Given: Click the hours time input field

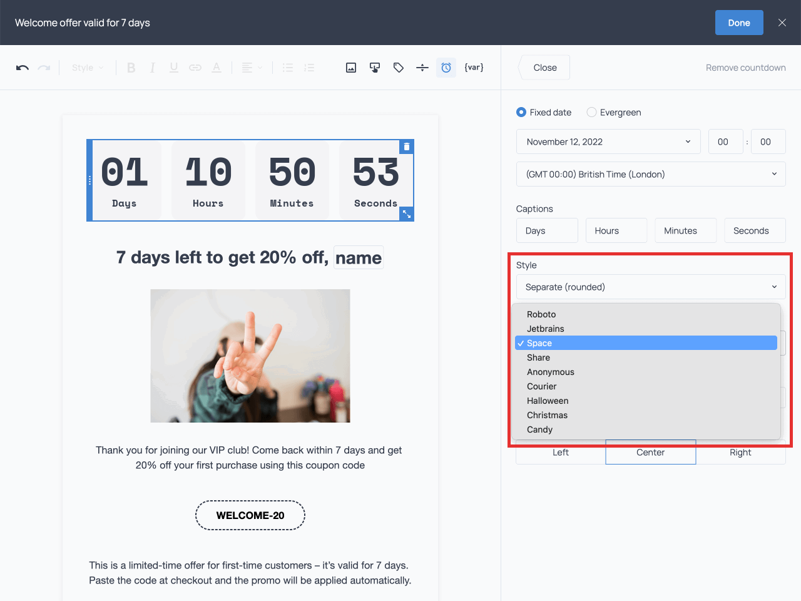Looking at the screenshot, I should click(x=725, y=141).
